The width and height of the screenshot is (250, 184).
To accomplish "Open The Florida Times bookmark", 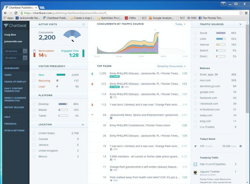I will (x=211, y=18).
